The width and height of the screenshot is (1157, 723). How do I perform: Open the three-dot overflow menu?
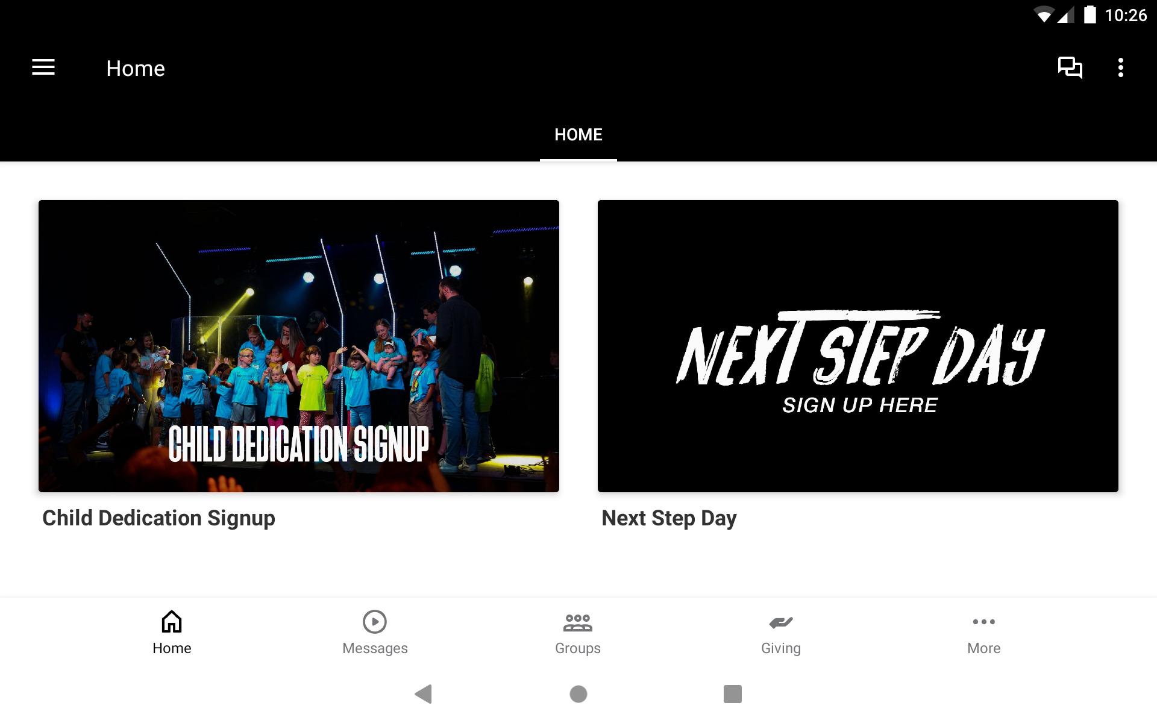(1121, 67)
